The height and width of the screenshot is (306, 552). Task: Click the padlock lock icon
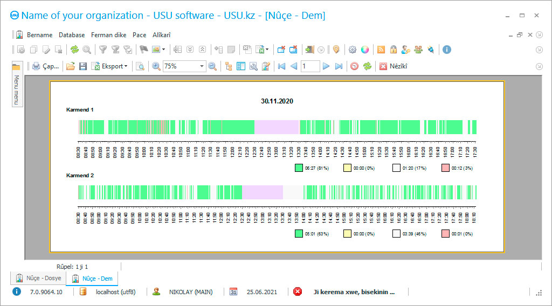[394, 50]
